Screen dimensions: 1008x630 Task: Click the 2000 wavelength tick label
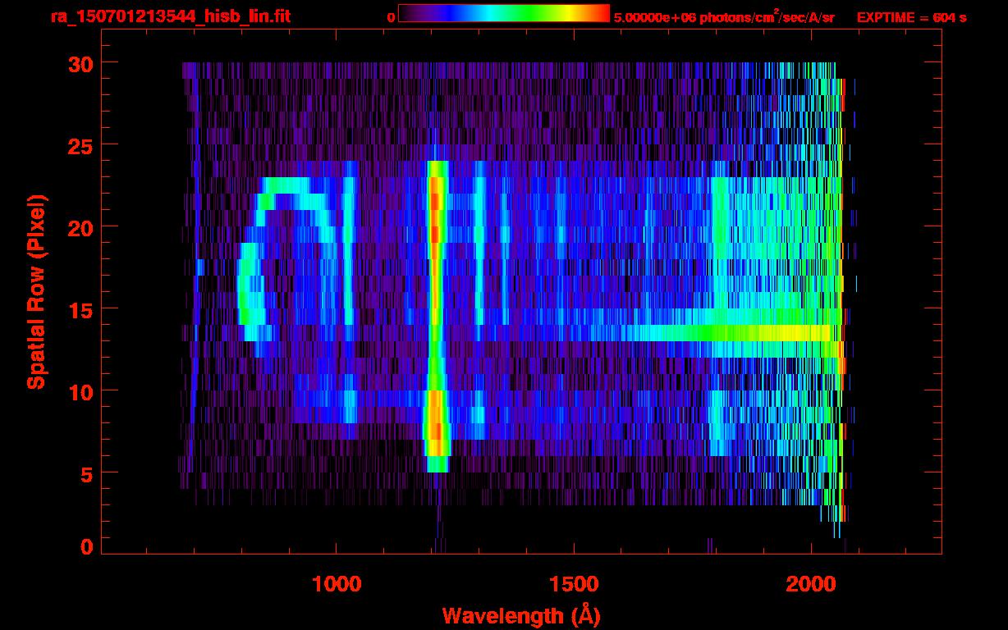point(810,584)
